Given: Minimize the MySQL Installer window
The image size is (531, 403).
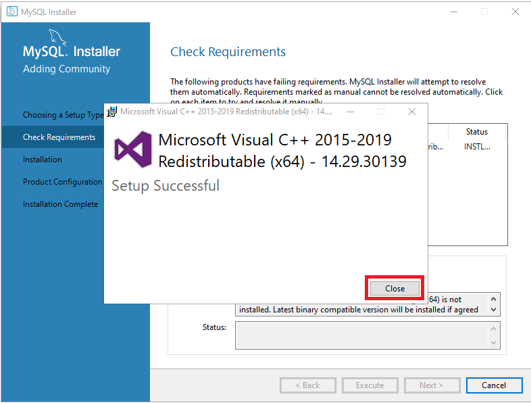Looking at the screenshot, I should point(453,11).
